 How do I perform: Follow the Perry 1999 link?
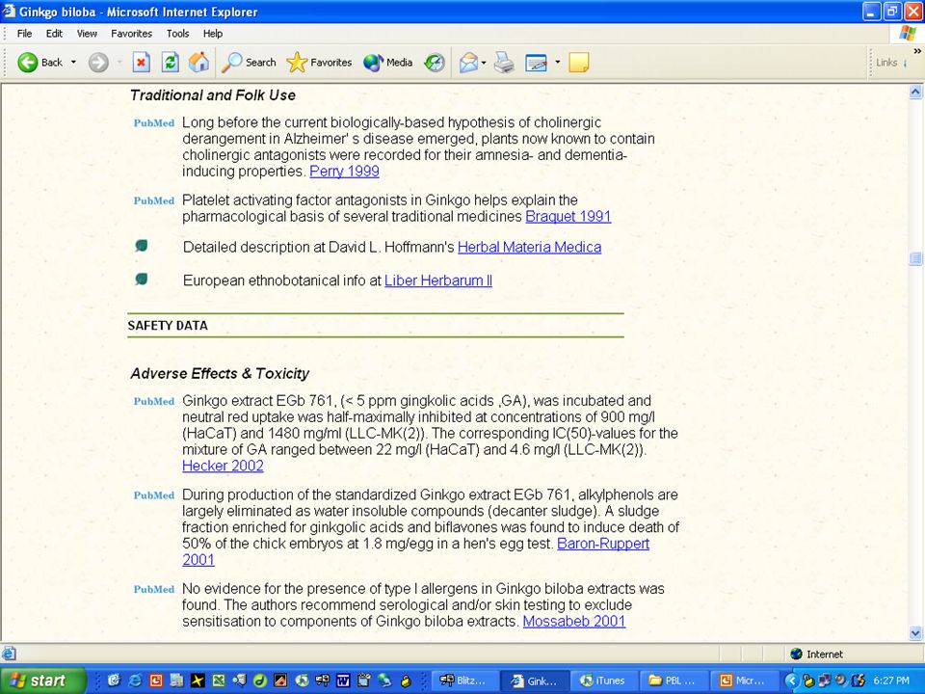(x=345, y=172)
